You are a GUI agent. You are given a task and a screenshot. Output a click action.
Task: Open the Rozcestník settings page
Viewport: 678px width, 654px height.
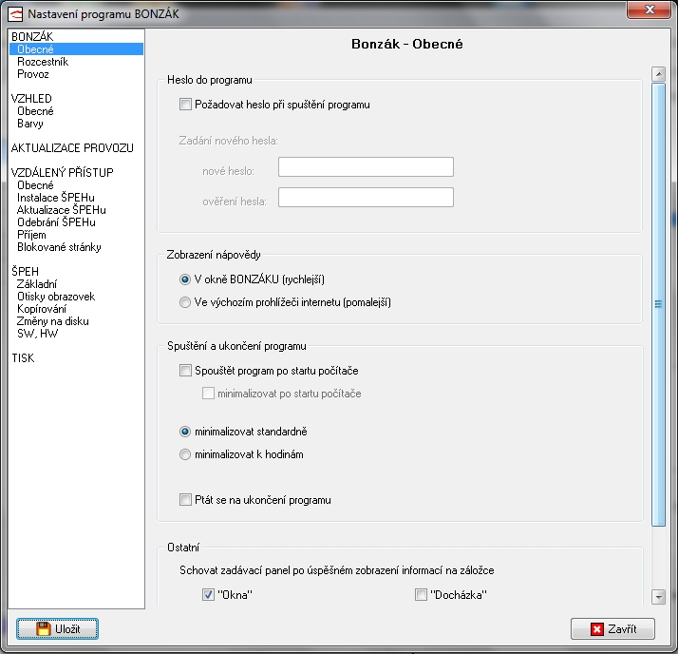pyautogui.click(x=43, y=62)
